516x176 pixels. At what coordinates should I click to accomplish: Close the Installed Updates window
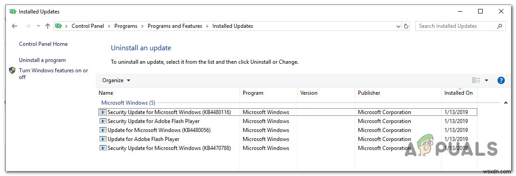(x=501, y=12)
